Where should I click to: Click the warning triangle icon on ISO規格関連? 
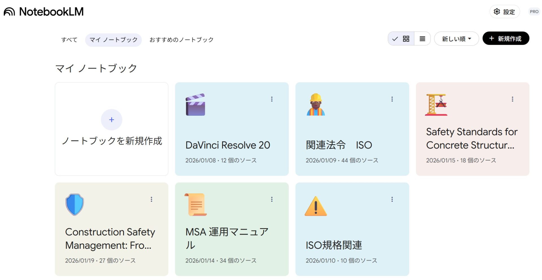coord(316,206)
